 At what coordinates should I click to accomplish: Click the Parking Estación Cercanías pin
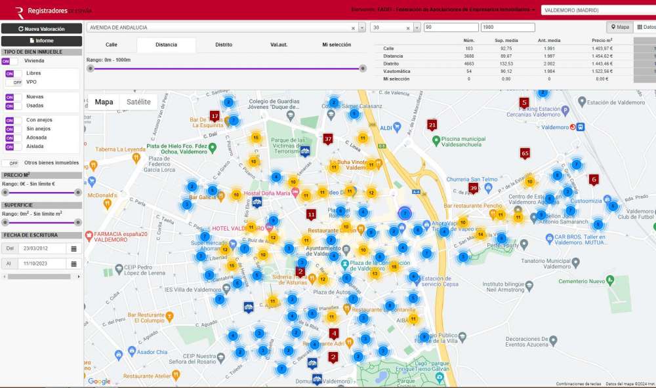565,111
